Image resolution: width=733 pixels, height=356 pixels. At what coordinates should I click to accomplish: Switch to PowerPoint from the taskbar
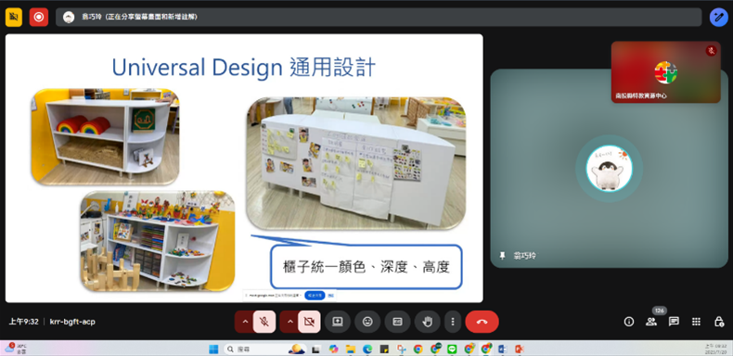click(520, 349)
